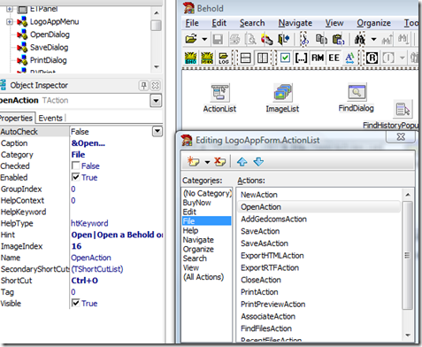Click the boxed R toolbar icon

(x=372, y=58)
